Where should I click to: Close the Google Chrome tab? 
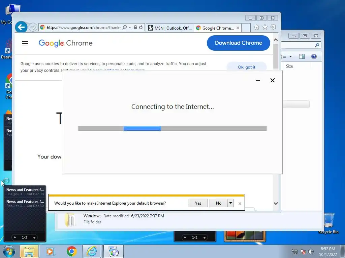click(x=238, y=28)
